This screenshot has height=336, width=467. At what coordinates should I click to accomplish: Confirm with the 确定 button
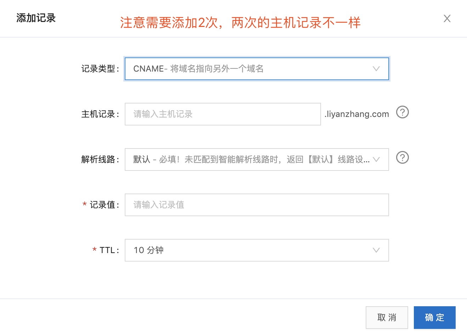coord(434,318)
